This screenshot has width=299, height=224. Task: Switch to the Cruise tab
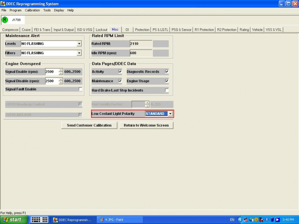tap(26, 29)
